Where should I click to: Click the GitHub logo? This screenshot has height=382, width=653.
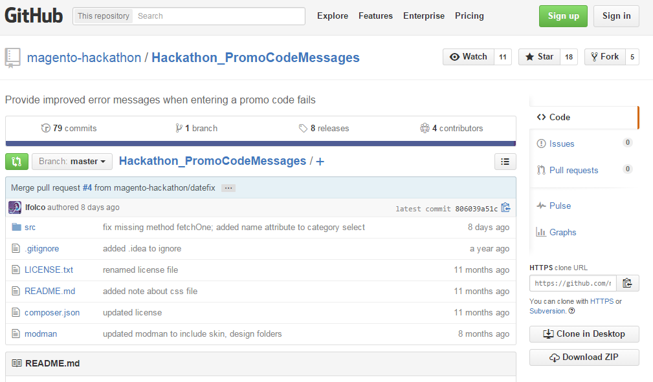point(34,16)
